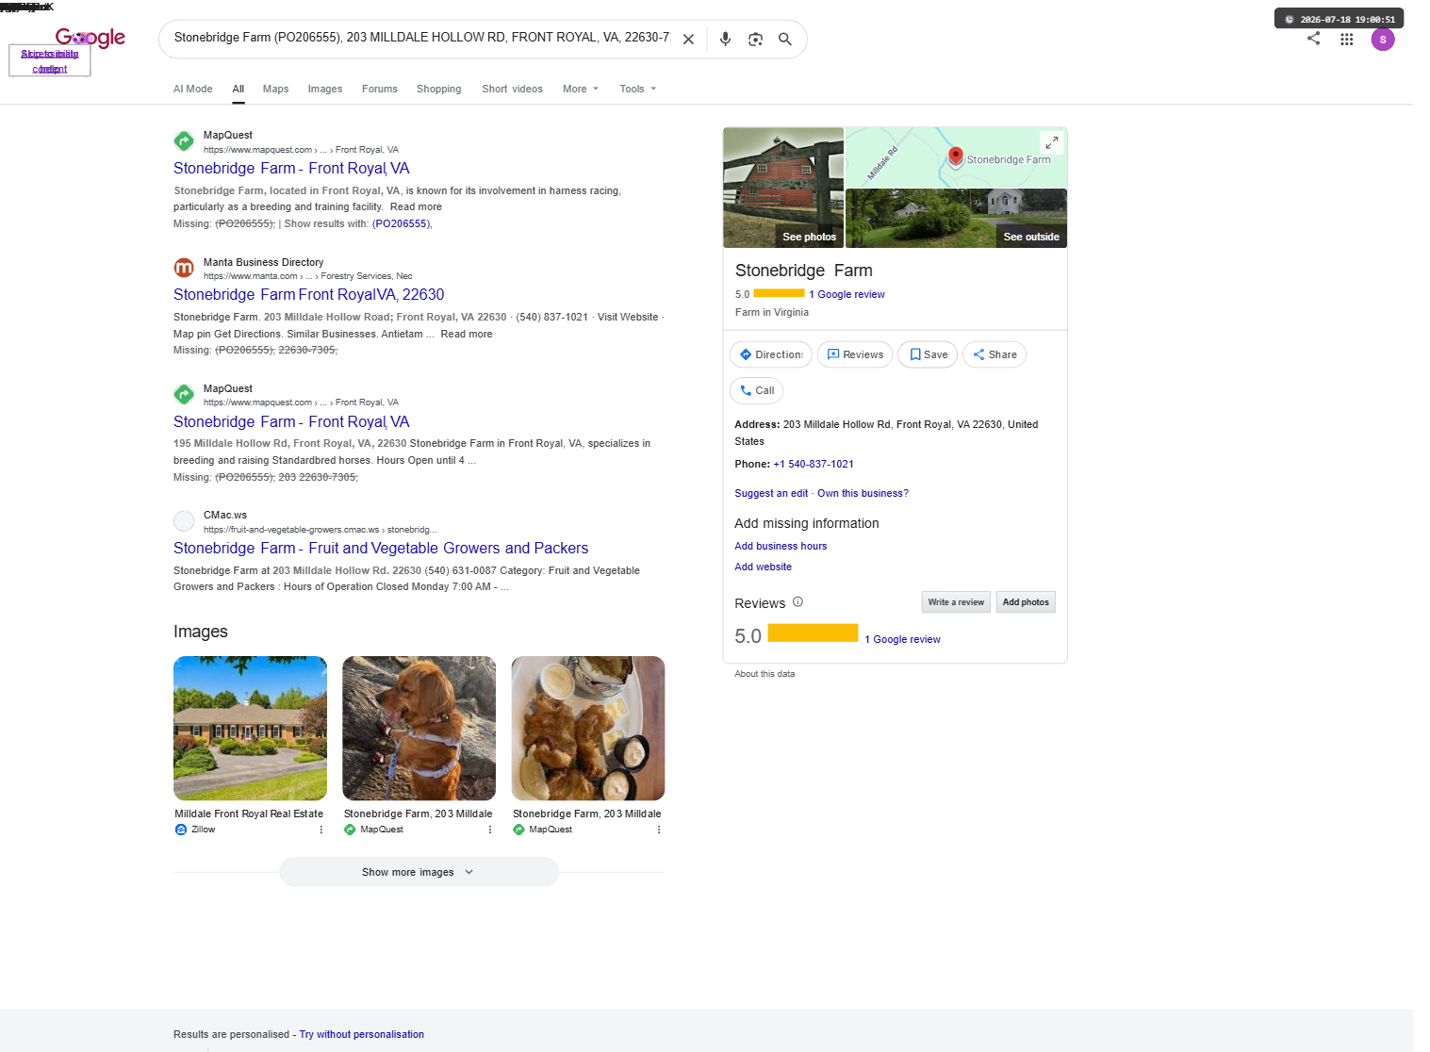Open the Reviews info circle icon
Viewport: 1430px width, 1052px height.
[x=797, y=602]
